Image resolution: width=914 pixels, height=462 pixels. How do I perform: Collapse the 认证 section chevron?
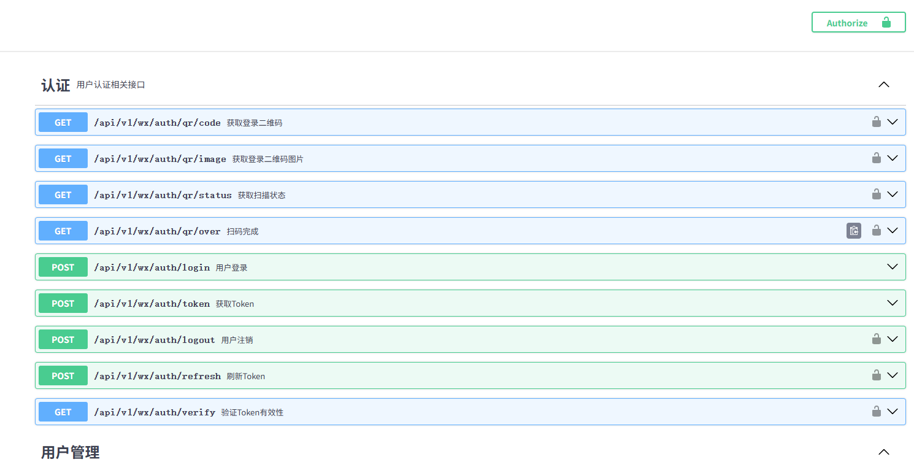pyautogui.click(x=884, y=85)
